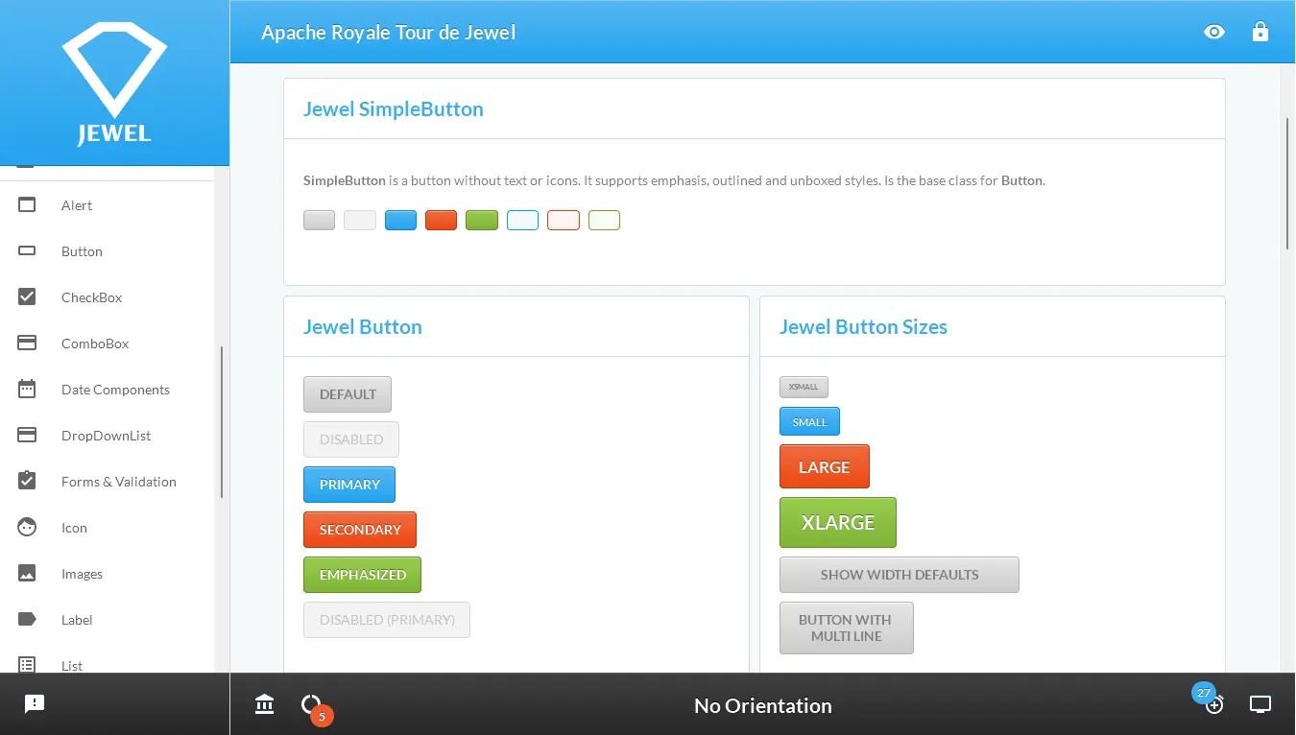The image size is (1296, 735).
Task: Click the sidebar navigation scrollbar thumb
Action: point(222,422)
